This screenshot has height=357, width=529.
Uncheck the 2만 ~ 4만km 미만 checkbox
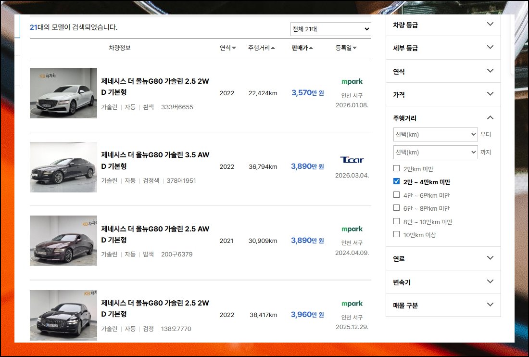(397, 181)
